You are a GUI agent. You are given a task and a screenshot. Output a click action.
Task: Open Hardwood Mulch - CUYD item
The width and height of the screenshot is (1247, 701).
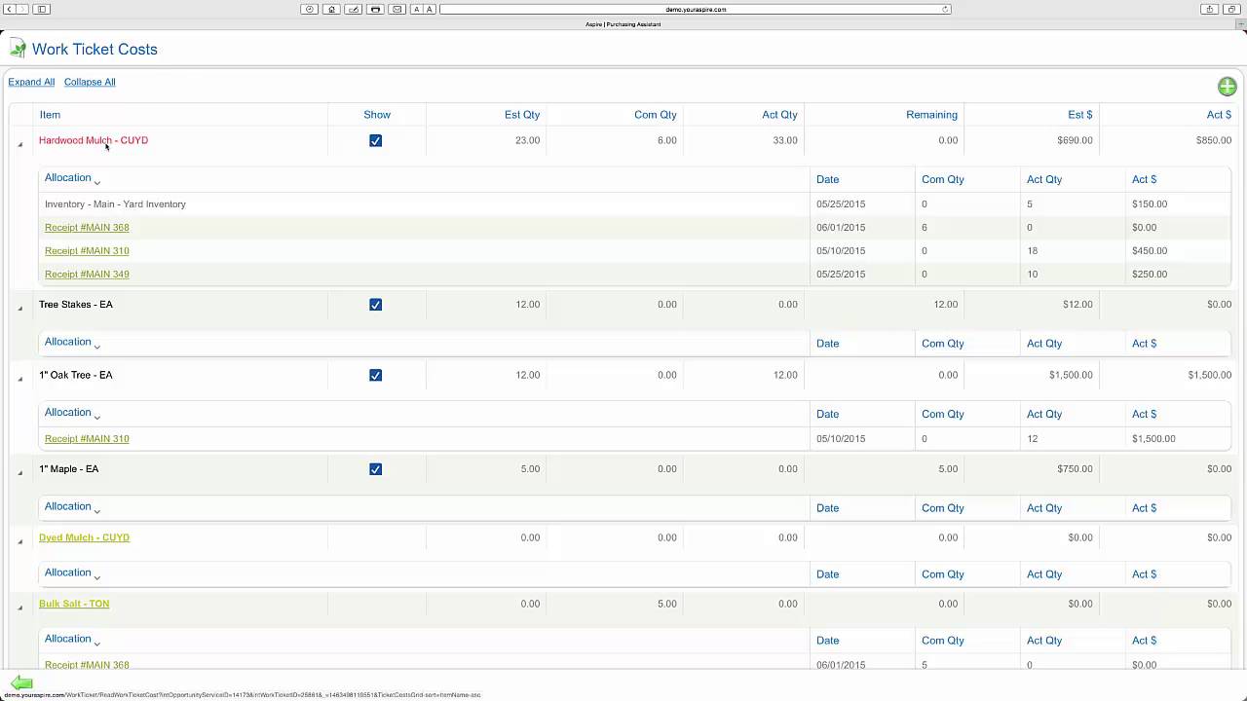coord(94,140)
